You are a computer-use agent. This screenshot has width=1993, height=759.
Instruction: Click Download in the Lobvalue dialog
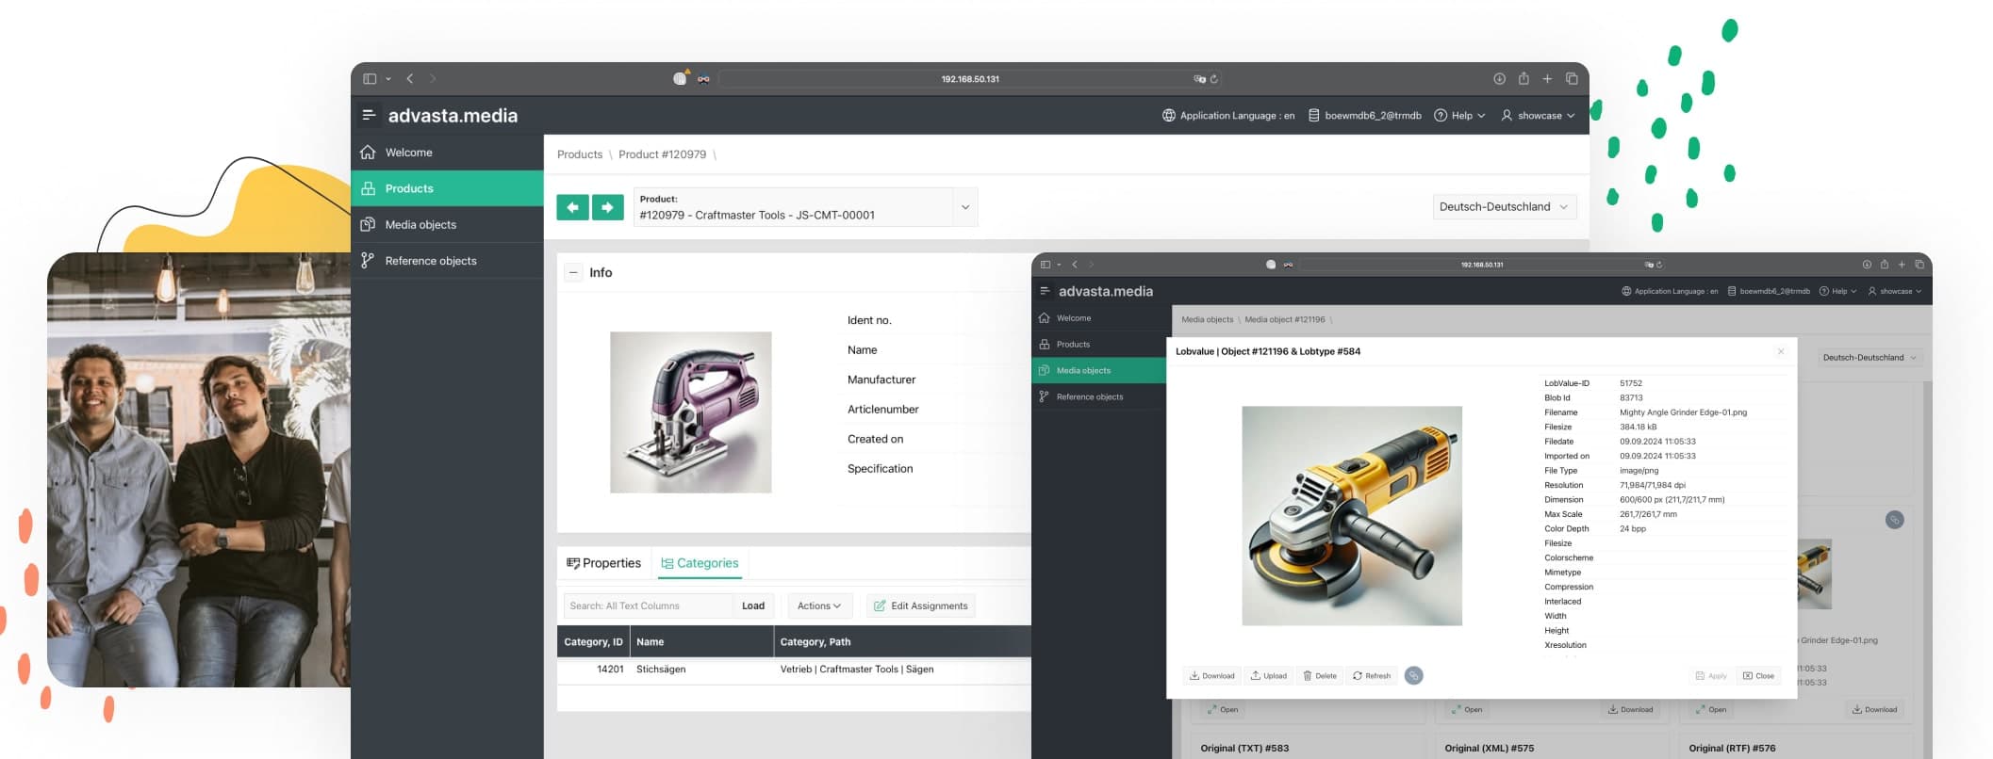[x=1212, y=675]
